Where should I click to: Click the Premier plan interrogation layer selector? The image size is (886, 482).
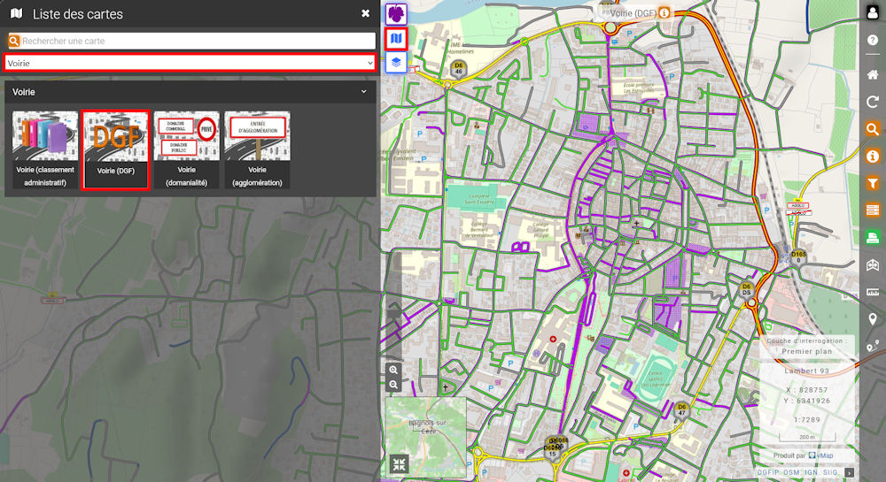click(x=806, y=351)
